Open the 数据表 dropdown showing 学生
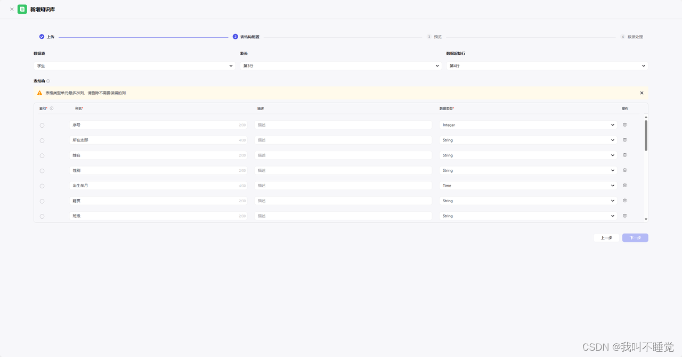The width and height of the screenshot is (682, 357). tap(134, 66)
